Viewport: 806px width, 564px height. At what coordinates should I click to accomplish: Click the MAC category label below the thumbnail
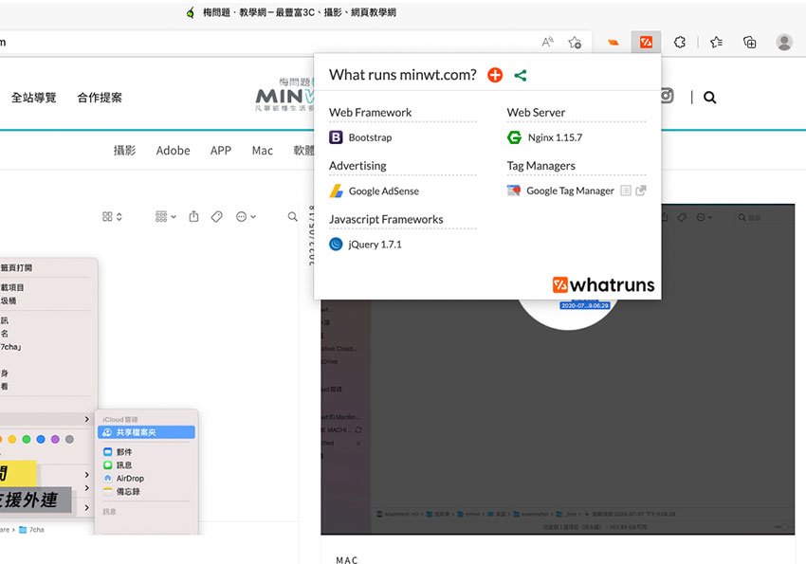click(347, 560)
